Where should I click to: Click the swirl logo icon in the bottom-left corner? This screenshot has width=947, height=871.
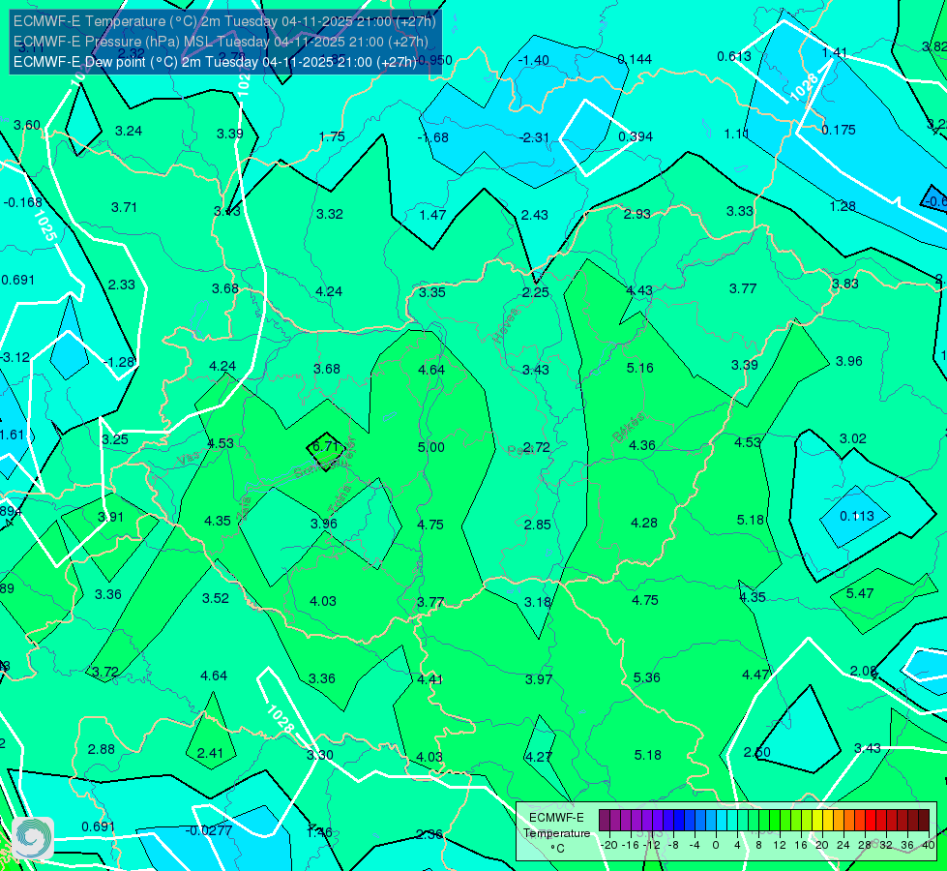pyautogui.click(x=33, y=838)
